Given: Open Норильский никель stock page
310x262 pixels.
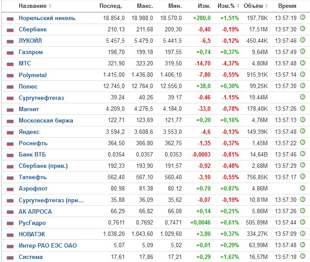Looking at the screenshot, I should [47, 18].
